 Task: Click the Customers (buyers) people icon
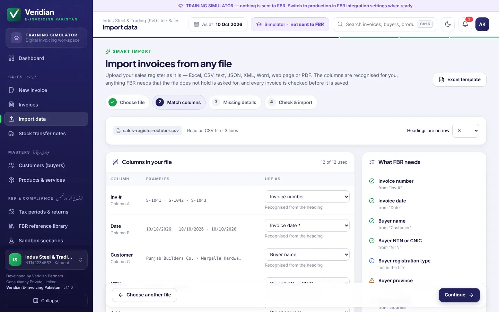[x=11, y=165]
